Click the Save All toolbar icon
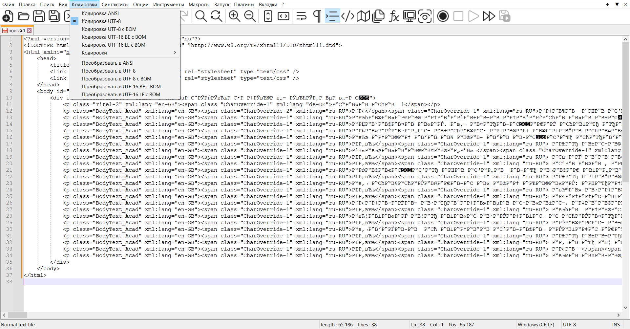 (x=54, y=16)
